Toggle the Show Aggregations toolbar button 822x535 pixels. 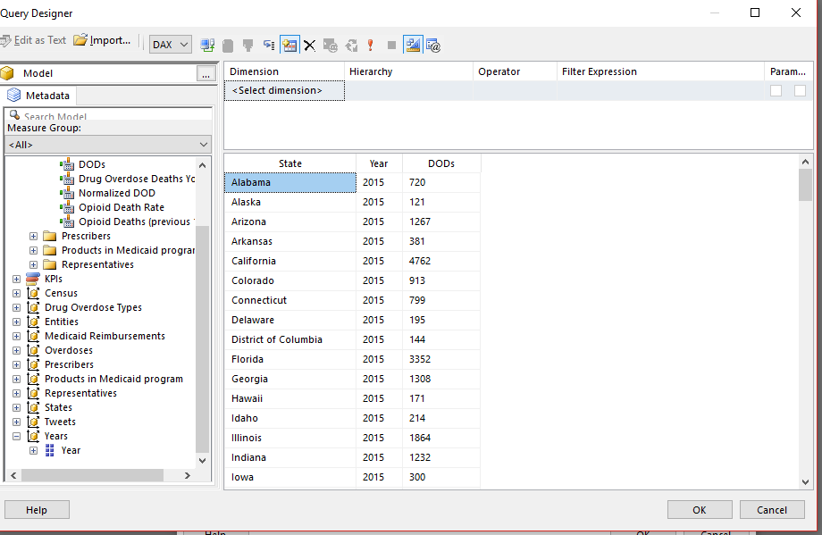pyautogui.click(x=289, y=45)
